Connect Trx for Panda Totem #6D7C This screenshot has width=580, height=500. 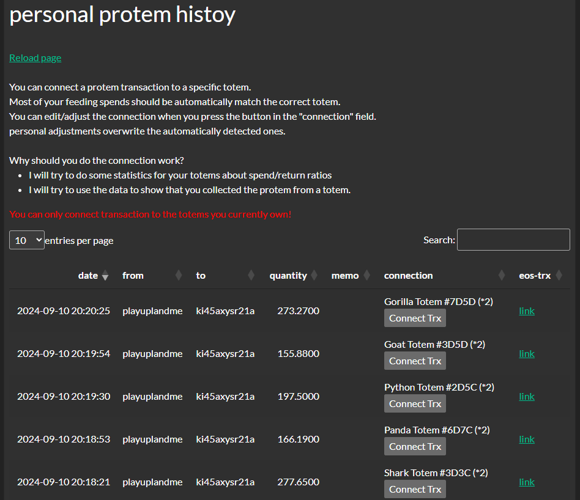[x=415, y=447]
